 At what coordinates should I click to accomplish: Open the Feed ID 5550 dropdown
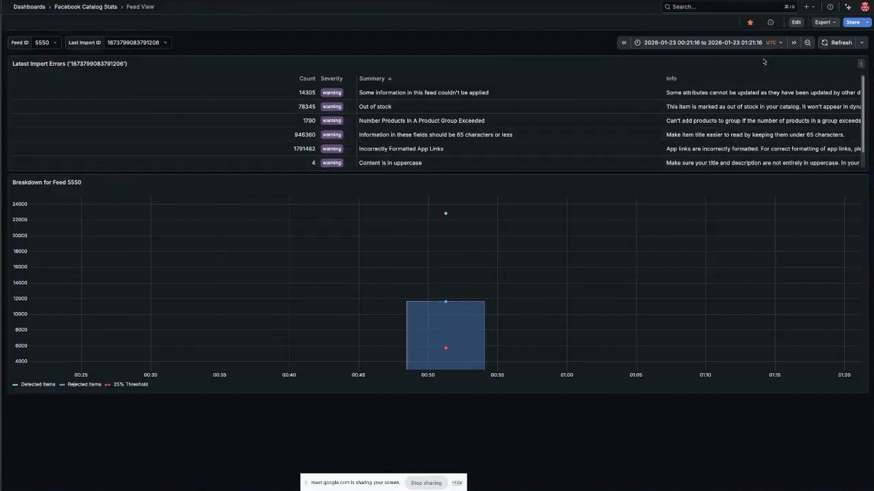click(x=46, y=42)
